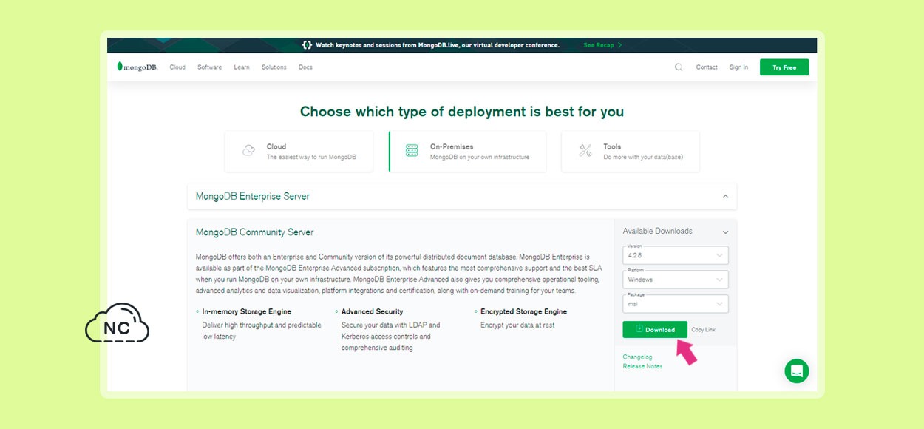The image size is (924, 429).
Task: Click the braces icon in announcement banner
Action: pos(307,45)
